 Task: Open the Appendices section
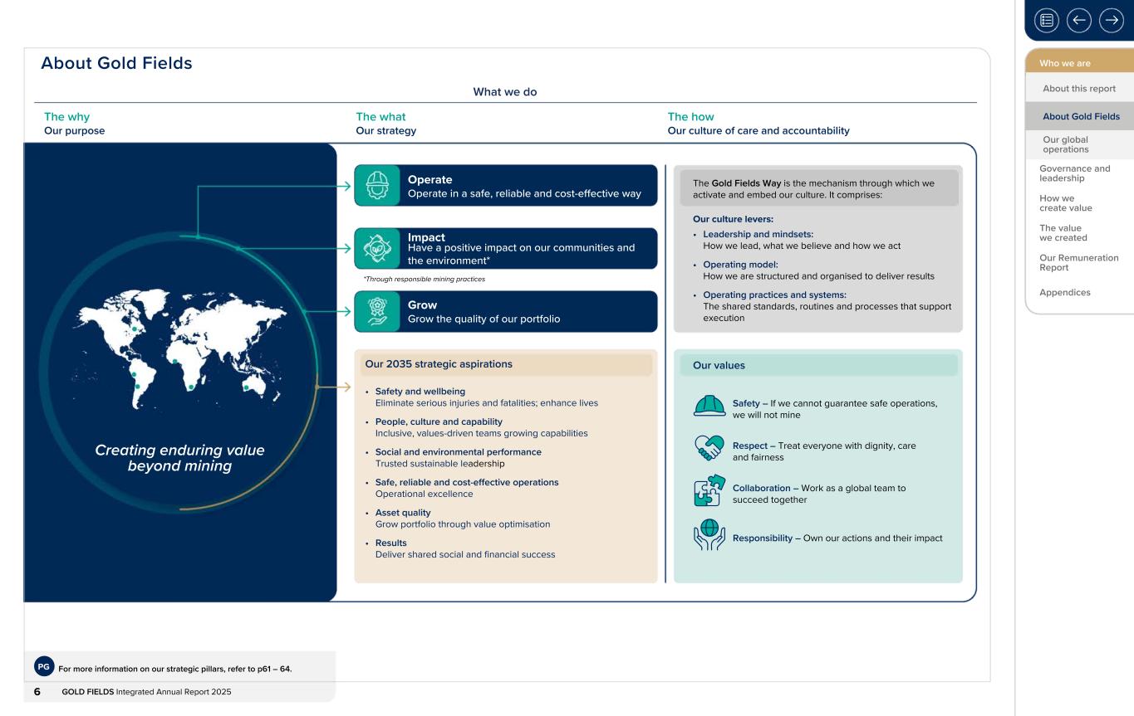coord(1064,292)
